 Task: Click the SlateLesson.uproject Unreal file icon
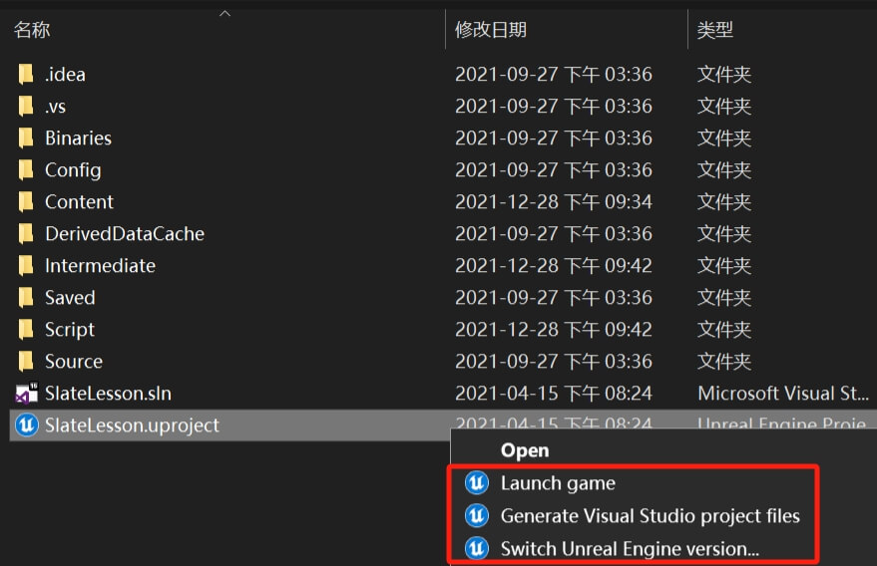tap(27, 425)
